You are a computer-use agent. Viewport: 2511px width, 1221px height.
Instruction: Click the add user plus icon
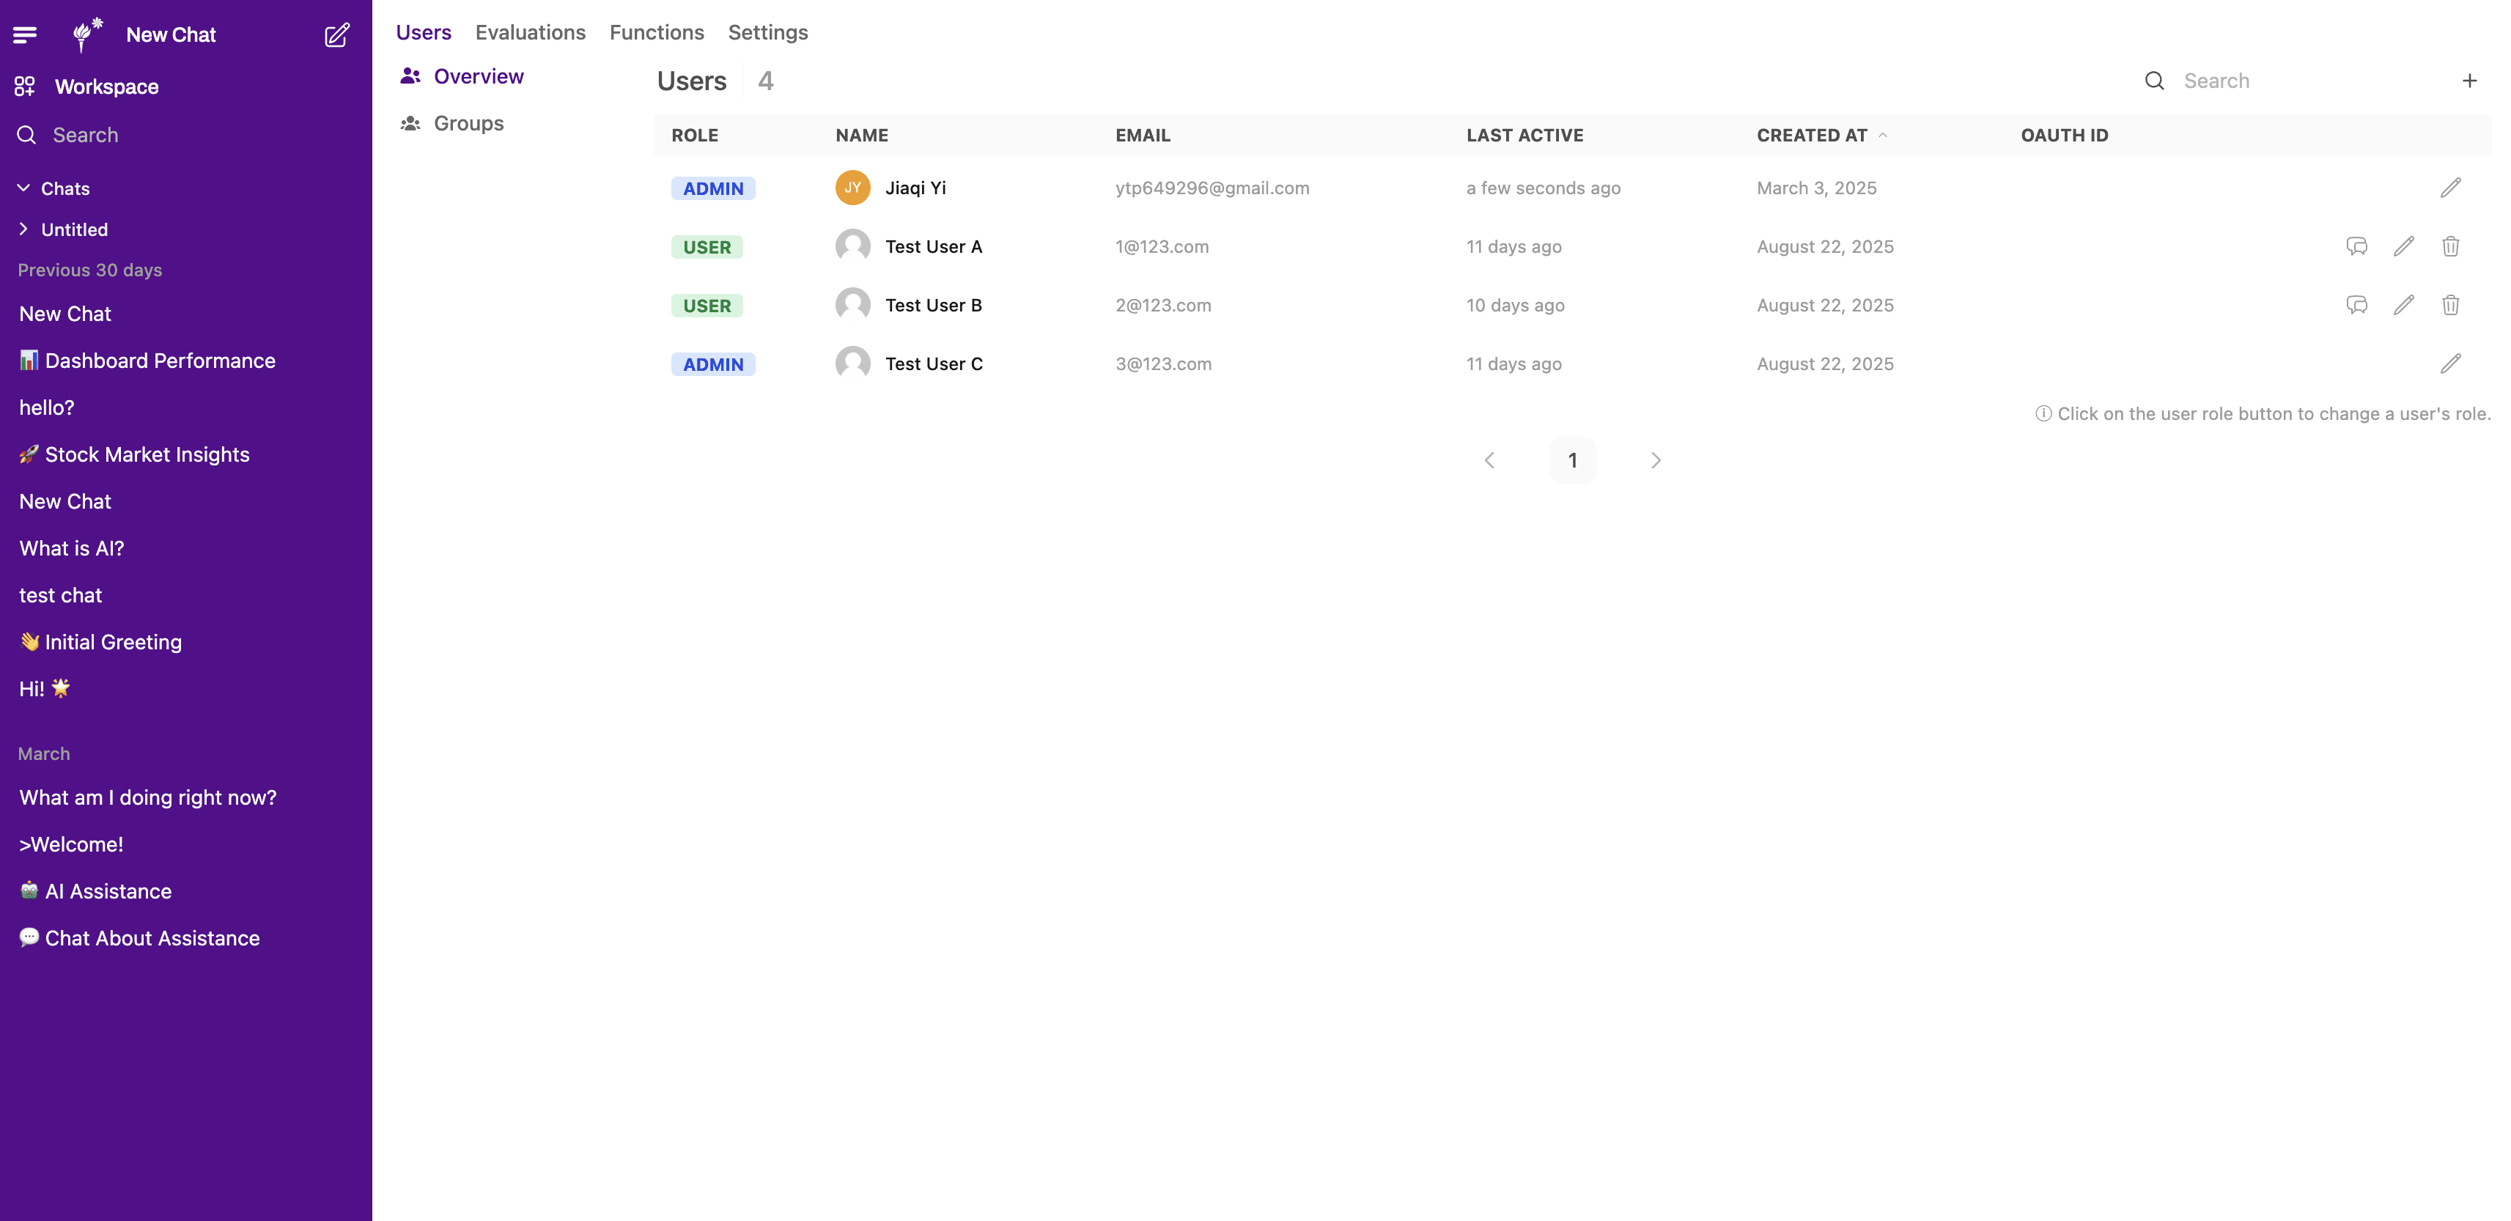coord(2469,81)
